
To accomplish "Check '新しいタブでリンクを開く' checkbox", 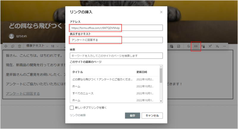I will (x=72, y=108).
